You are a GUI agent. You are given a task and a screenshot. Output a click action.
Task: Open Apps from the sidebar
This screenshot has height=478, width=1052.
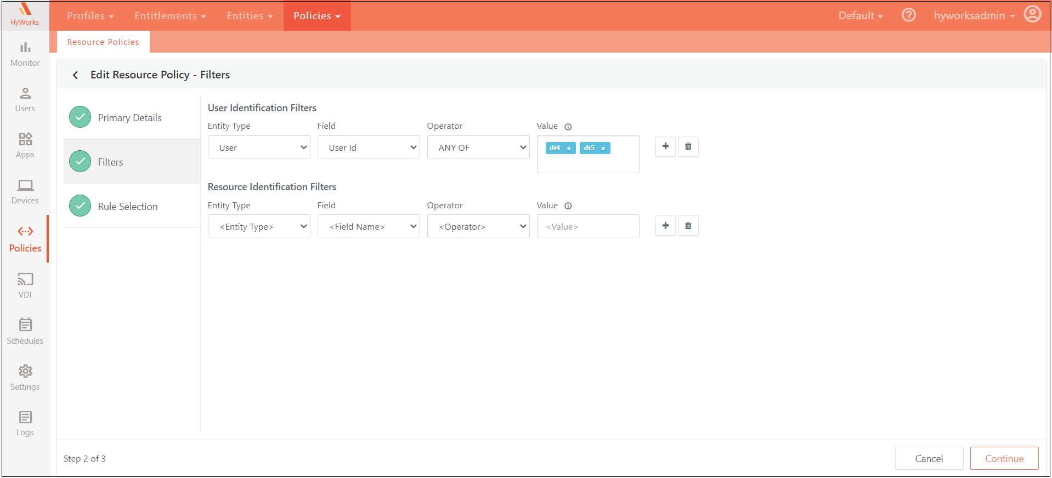coord(25,146)
